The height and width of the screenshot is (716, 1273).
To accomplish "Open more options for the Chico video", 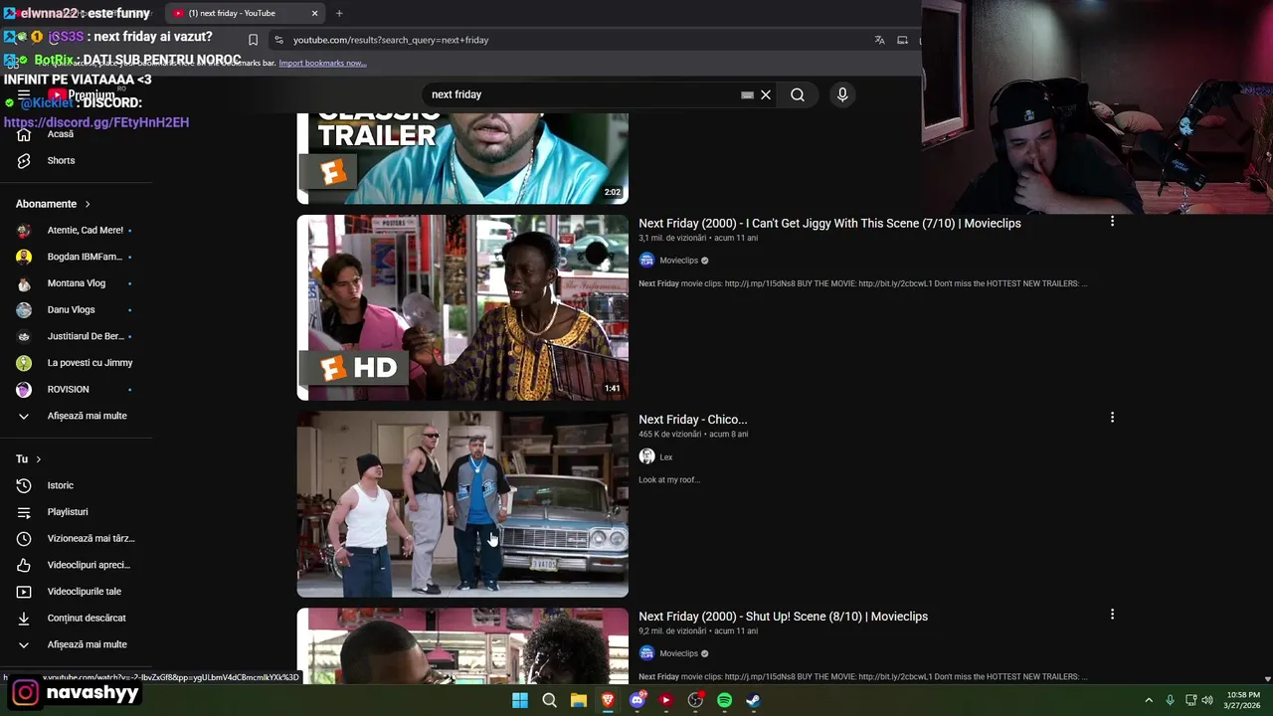I will click(x=1112, y=418).
